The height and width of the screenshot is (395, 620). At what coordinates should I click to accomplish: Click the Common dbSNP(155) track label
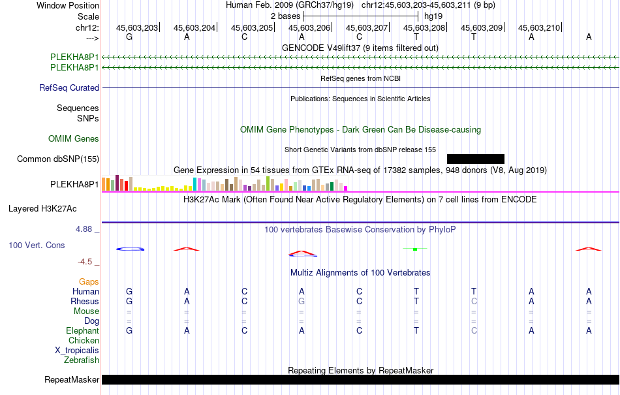click(x=58, y=159)
